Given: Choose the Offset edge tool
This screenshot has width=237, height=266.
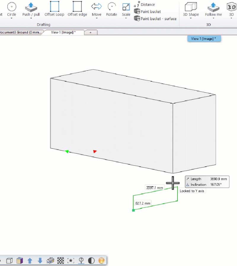Looking at the screenshot, I should [77, 9].
